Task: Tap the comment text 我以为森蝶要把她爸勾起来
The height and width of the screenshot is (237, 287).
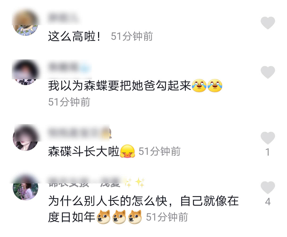Action: [120, 85]
